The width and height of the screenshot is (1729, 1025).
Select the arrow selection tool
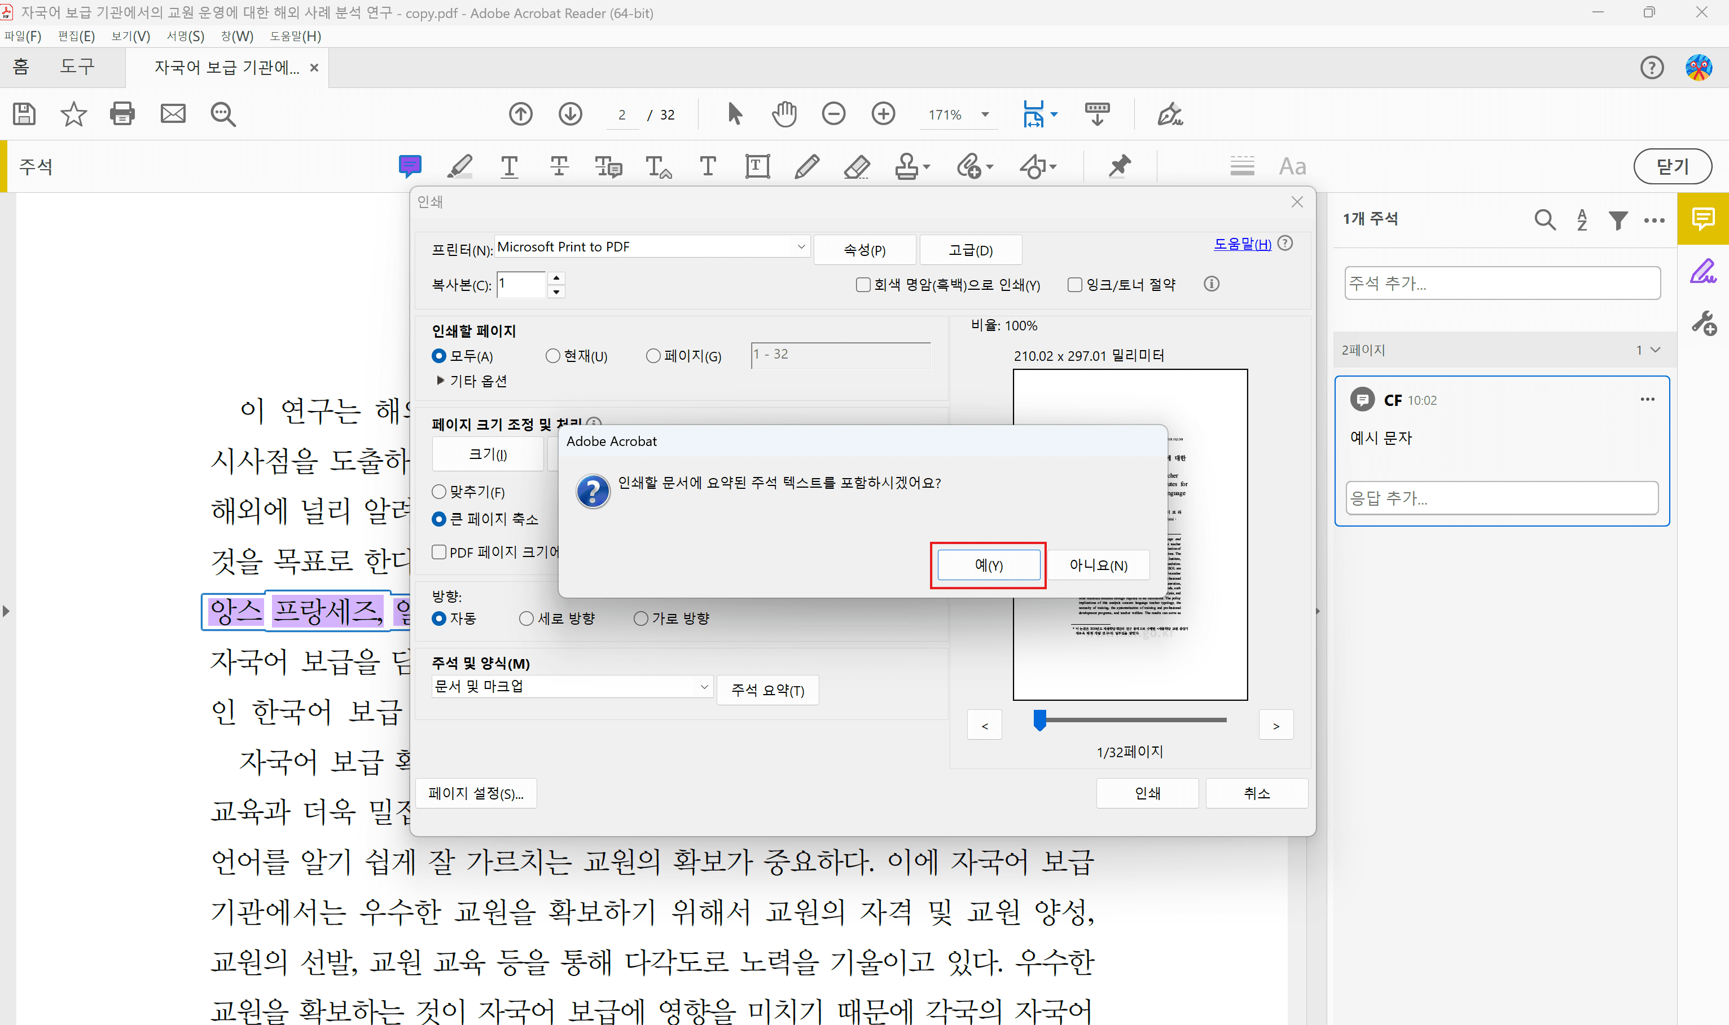click(x=735, y=114)
